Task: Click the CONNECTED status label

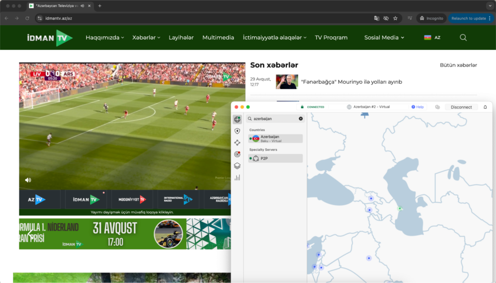Action: [315, 107]
